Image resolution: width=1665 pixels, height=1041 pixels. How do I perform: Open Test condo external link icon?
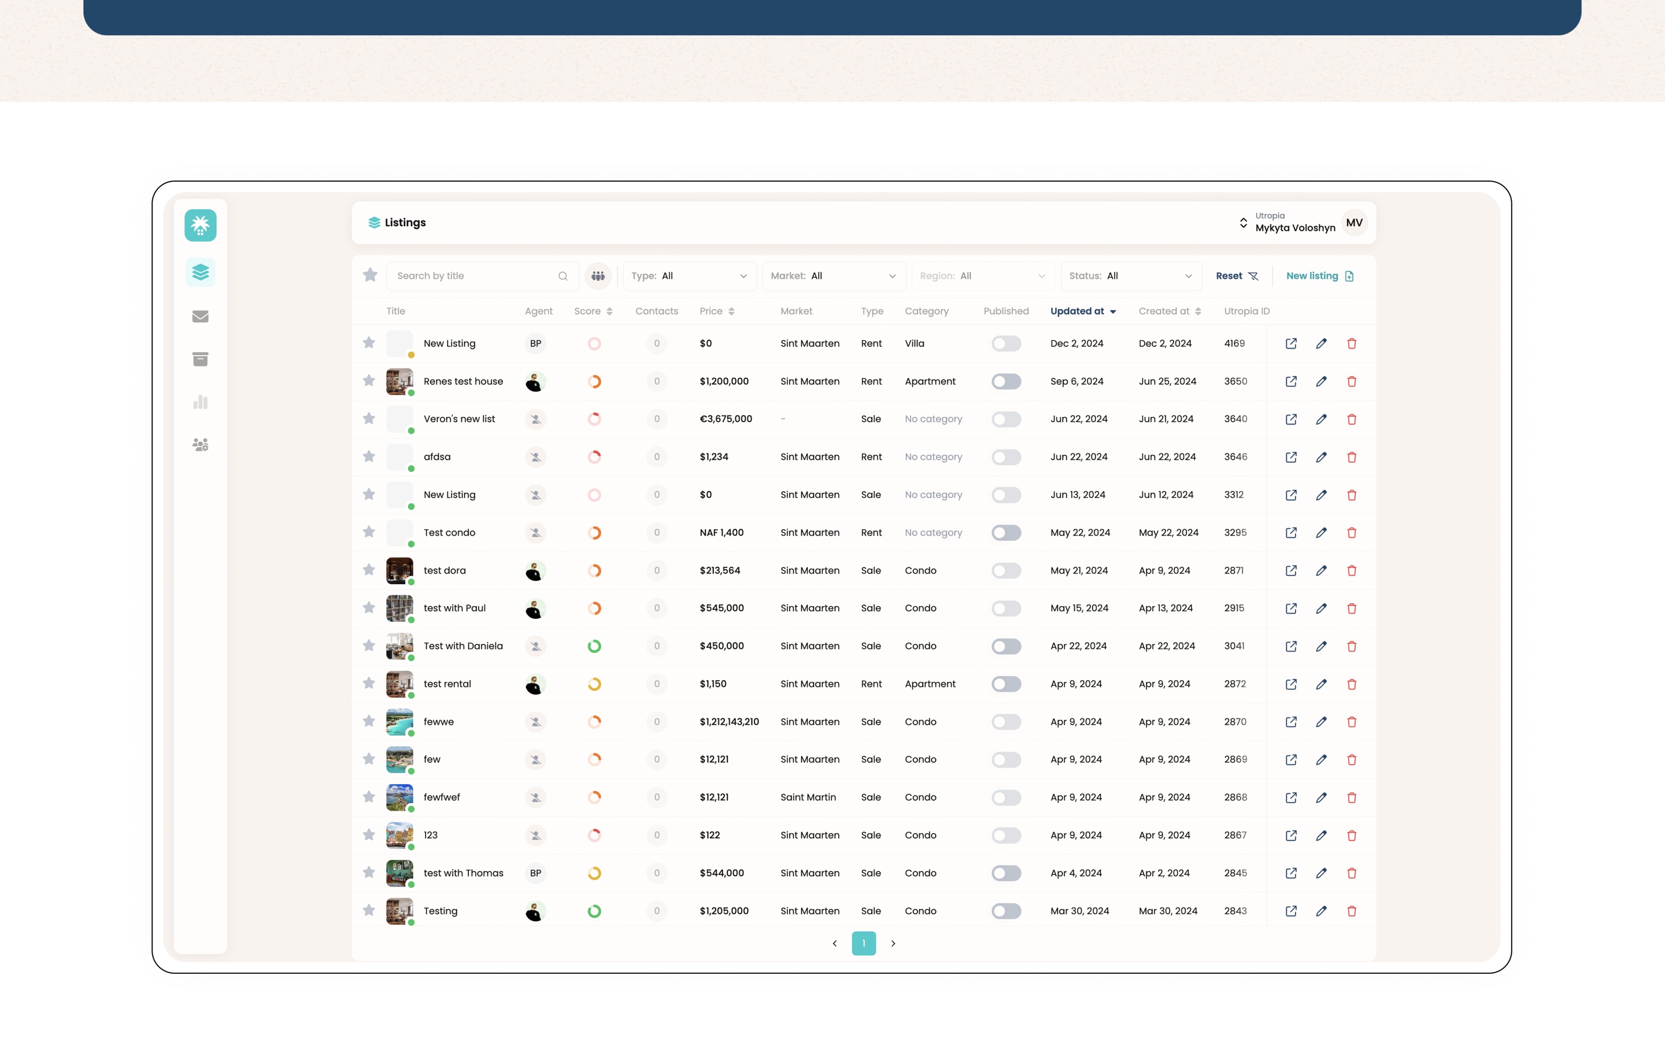(x=1291, y=533)
